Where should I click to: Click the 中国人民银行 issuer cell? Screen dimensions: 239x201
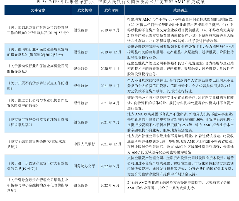[84, 144]
